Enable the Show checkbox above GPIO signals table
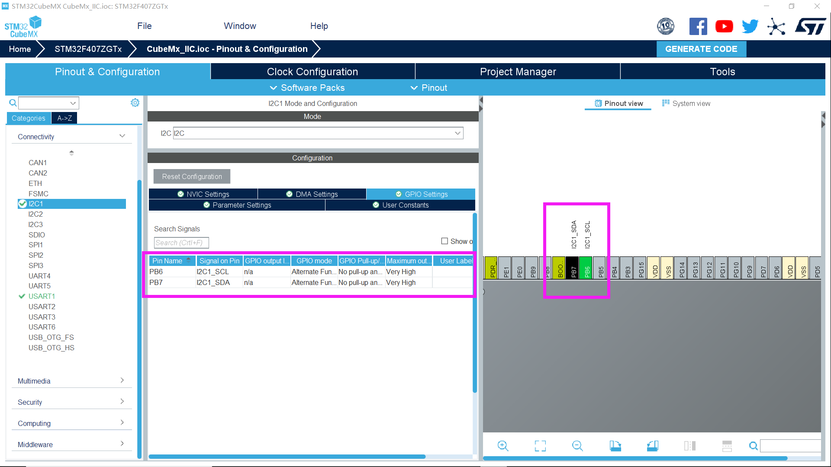Viewport: 831px width, 467px height. coord(444,241)
